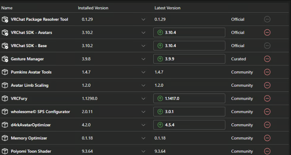Click the Community label for VRCFury

[242, 98]
